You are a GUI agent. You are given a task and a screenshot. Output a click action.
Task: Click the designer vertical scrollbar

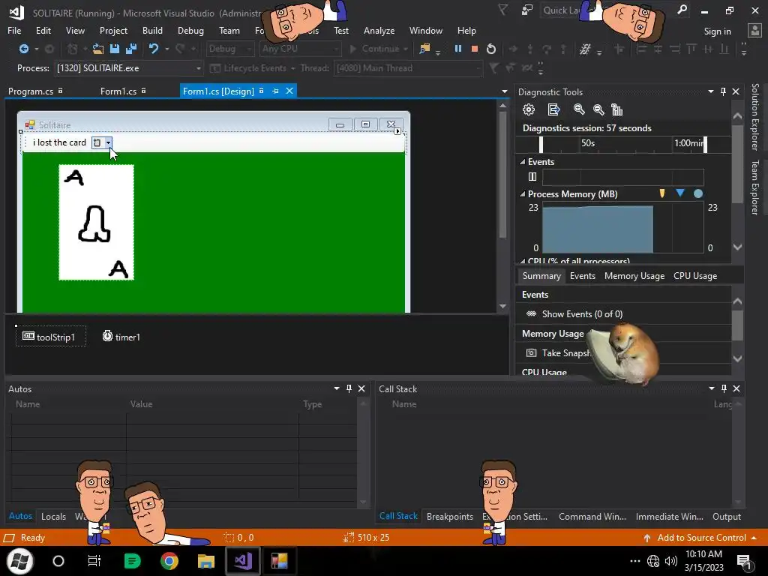pos(502,175)
